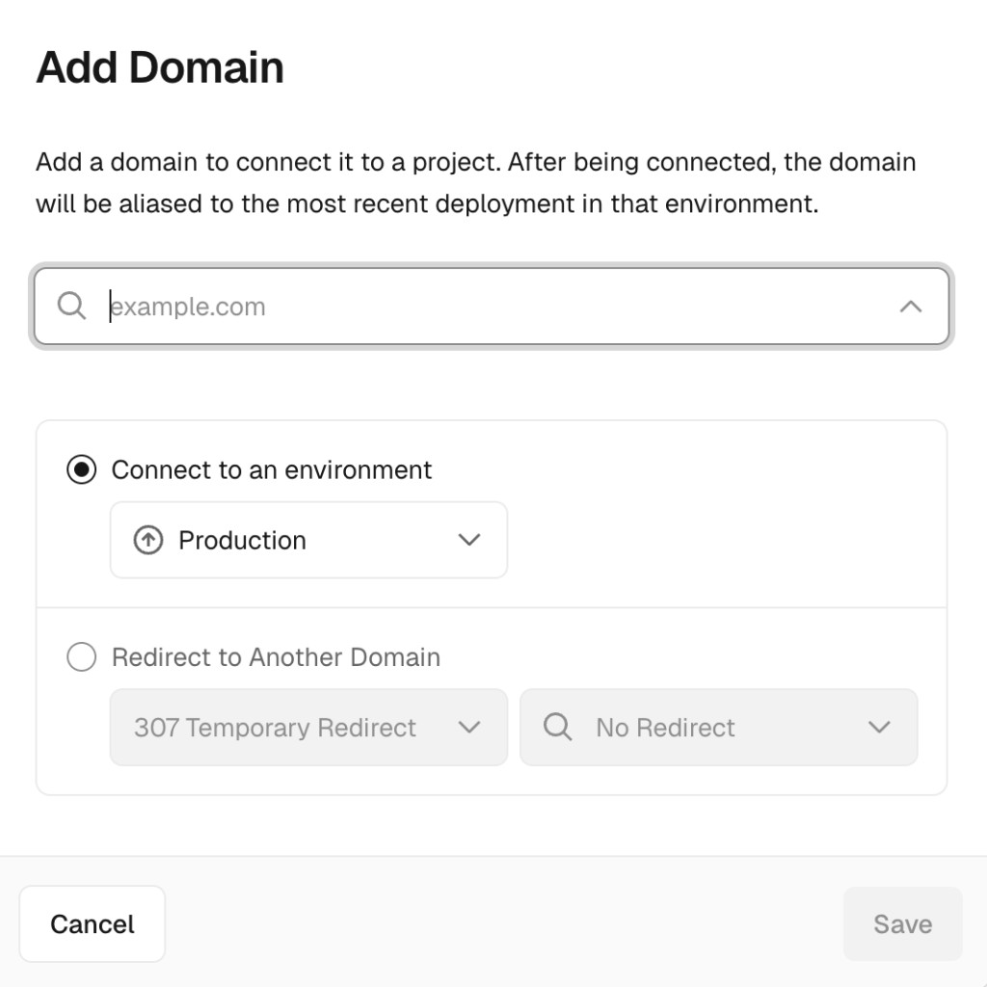
Task: Click the chevron arrow next to No Redirect
Action: pyautogui.click(x=878, y=728)
